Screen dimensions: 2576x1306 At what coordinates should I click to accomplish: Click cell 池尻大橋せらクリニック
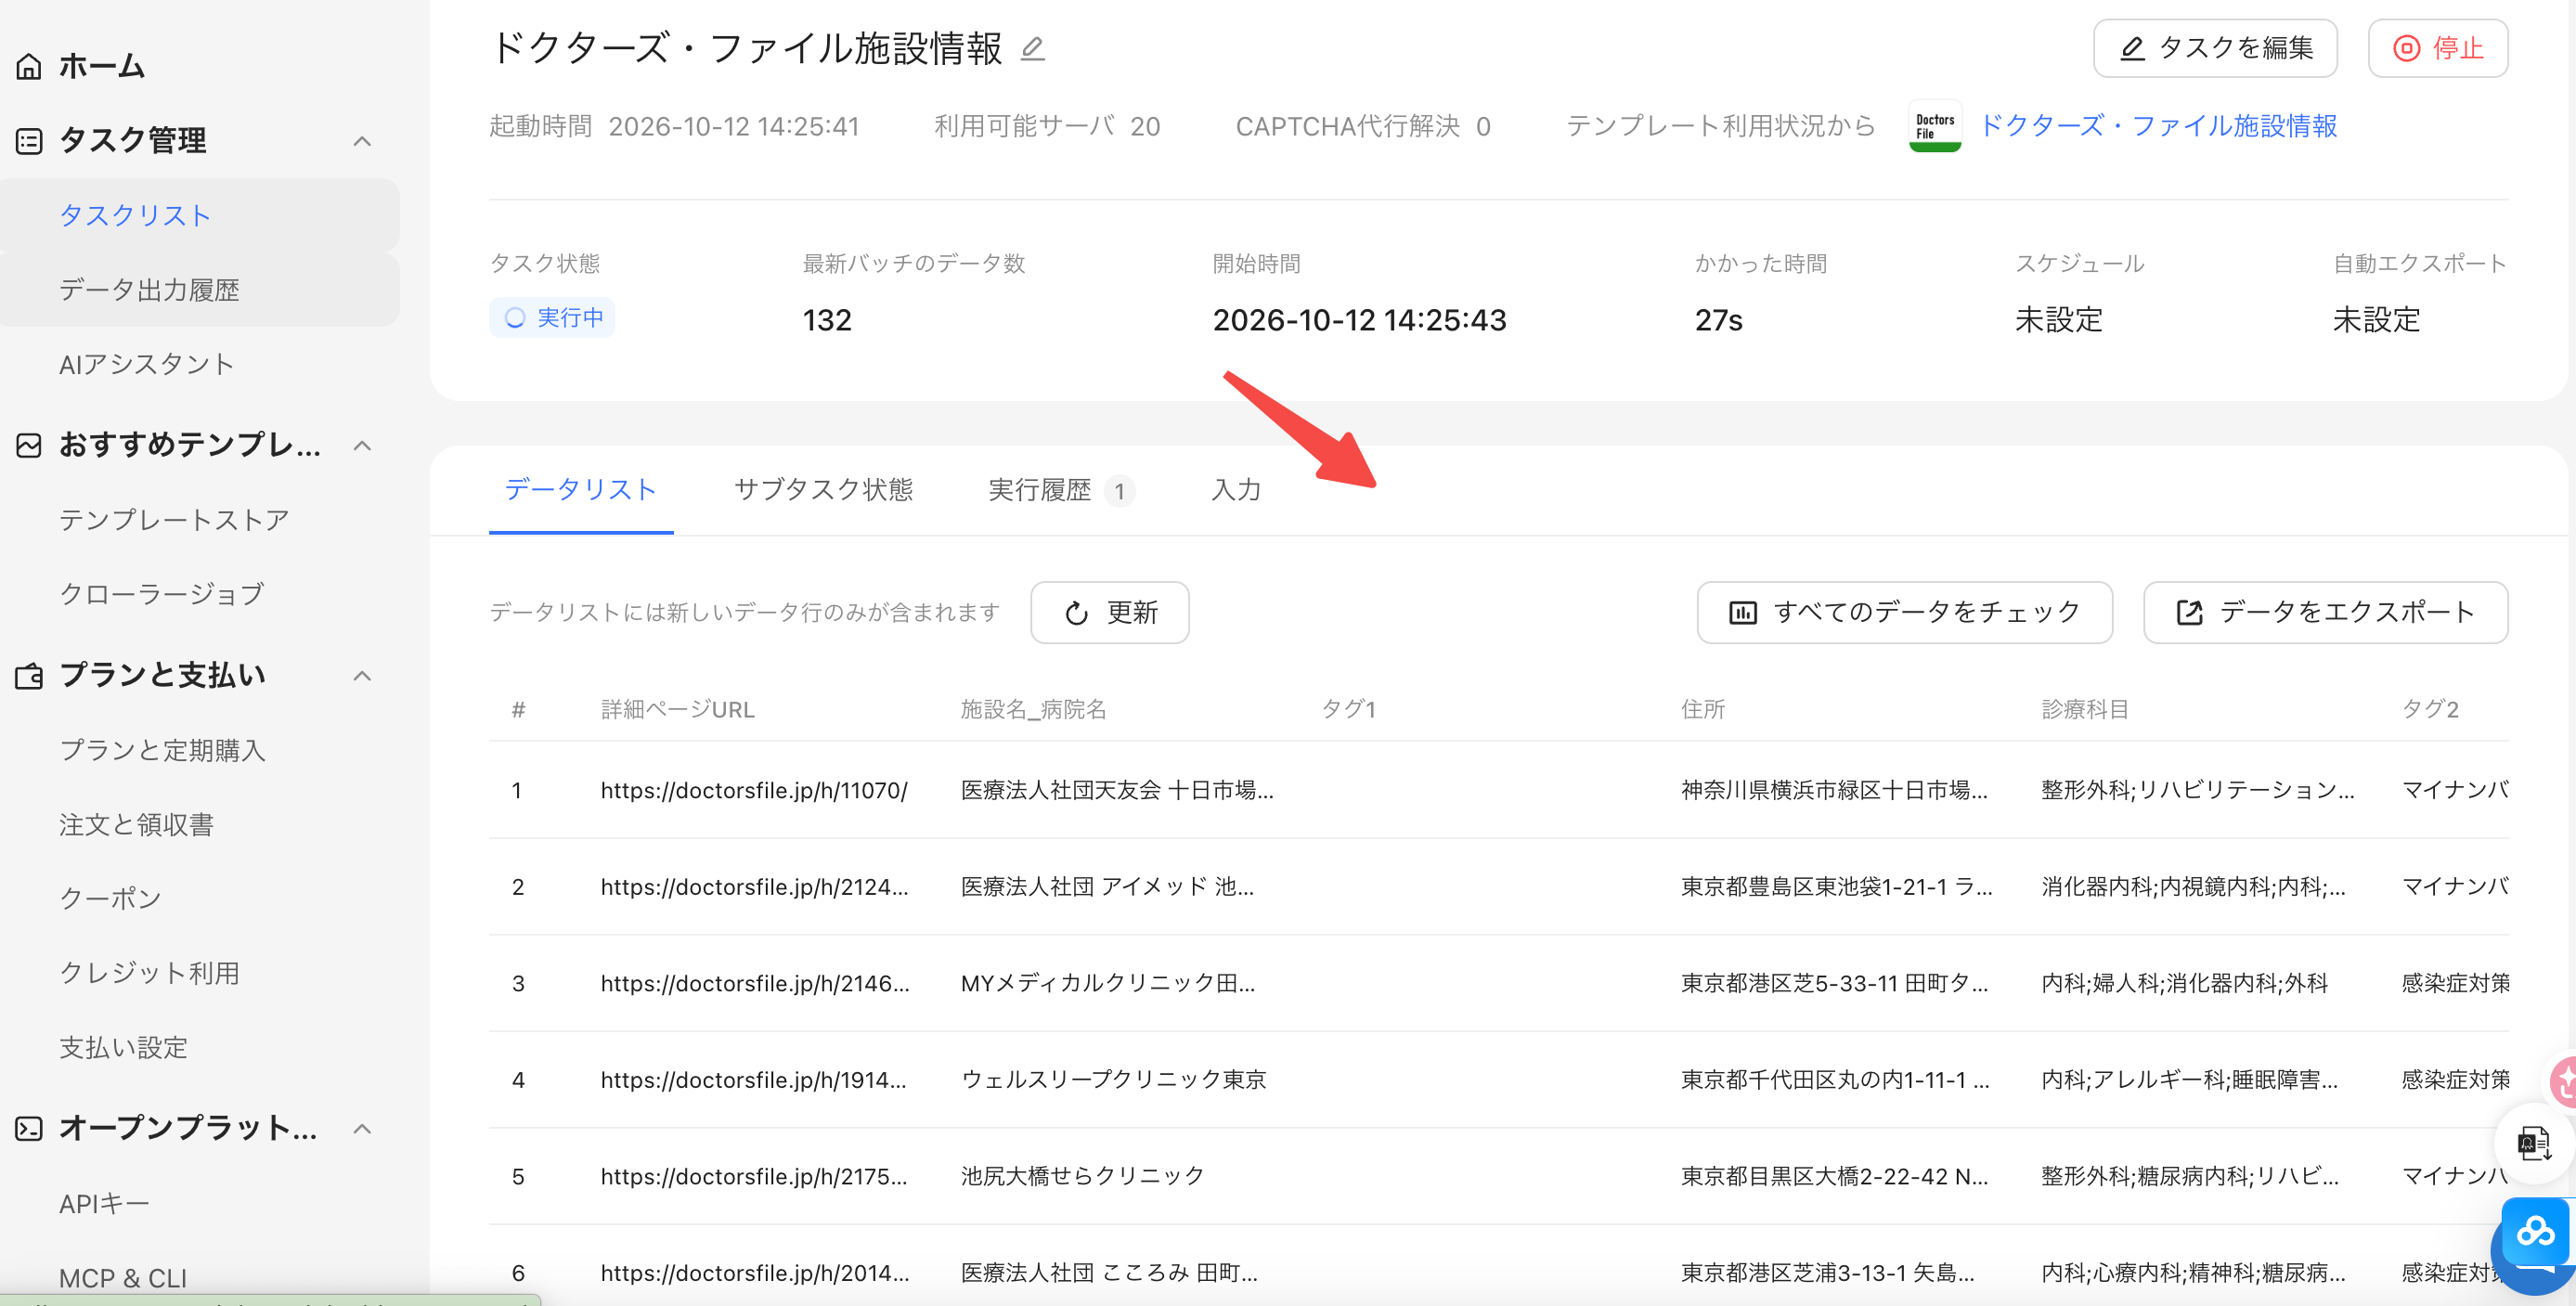[x=1082, y=1176]
